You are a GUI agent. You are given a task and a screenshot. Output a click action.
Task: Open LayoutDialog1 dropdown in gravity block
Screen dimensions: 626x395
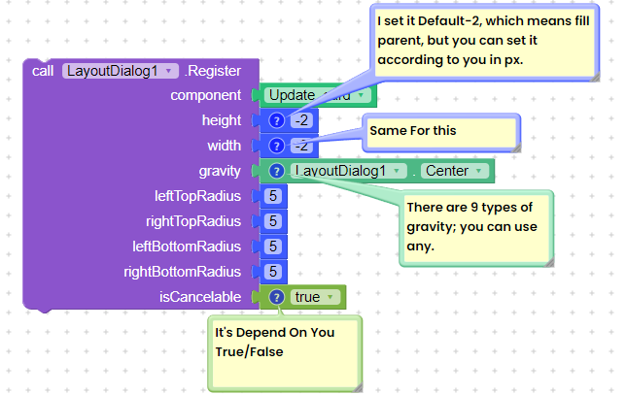tap(348, 171)
